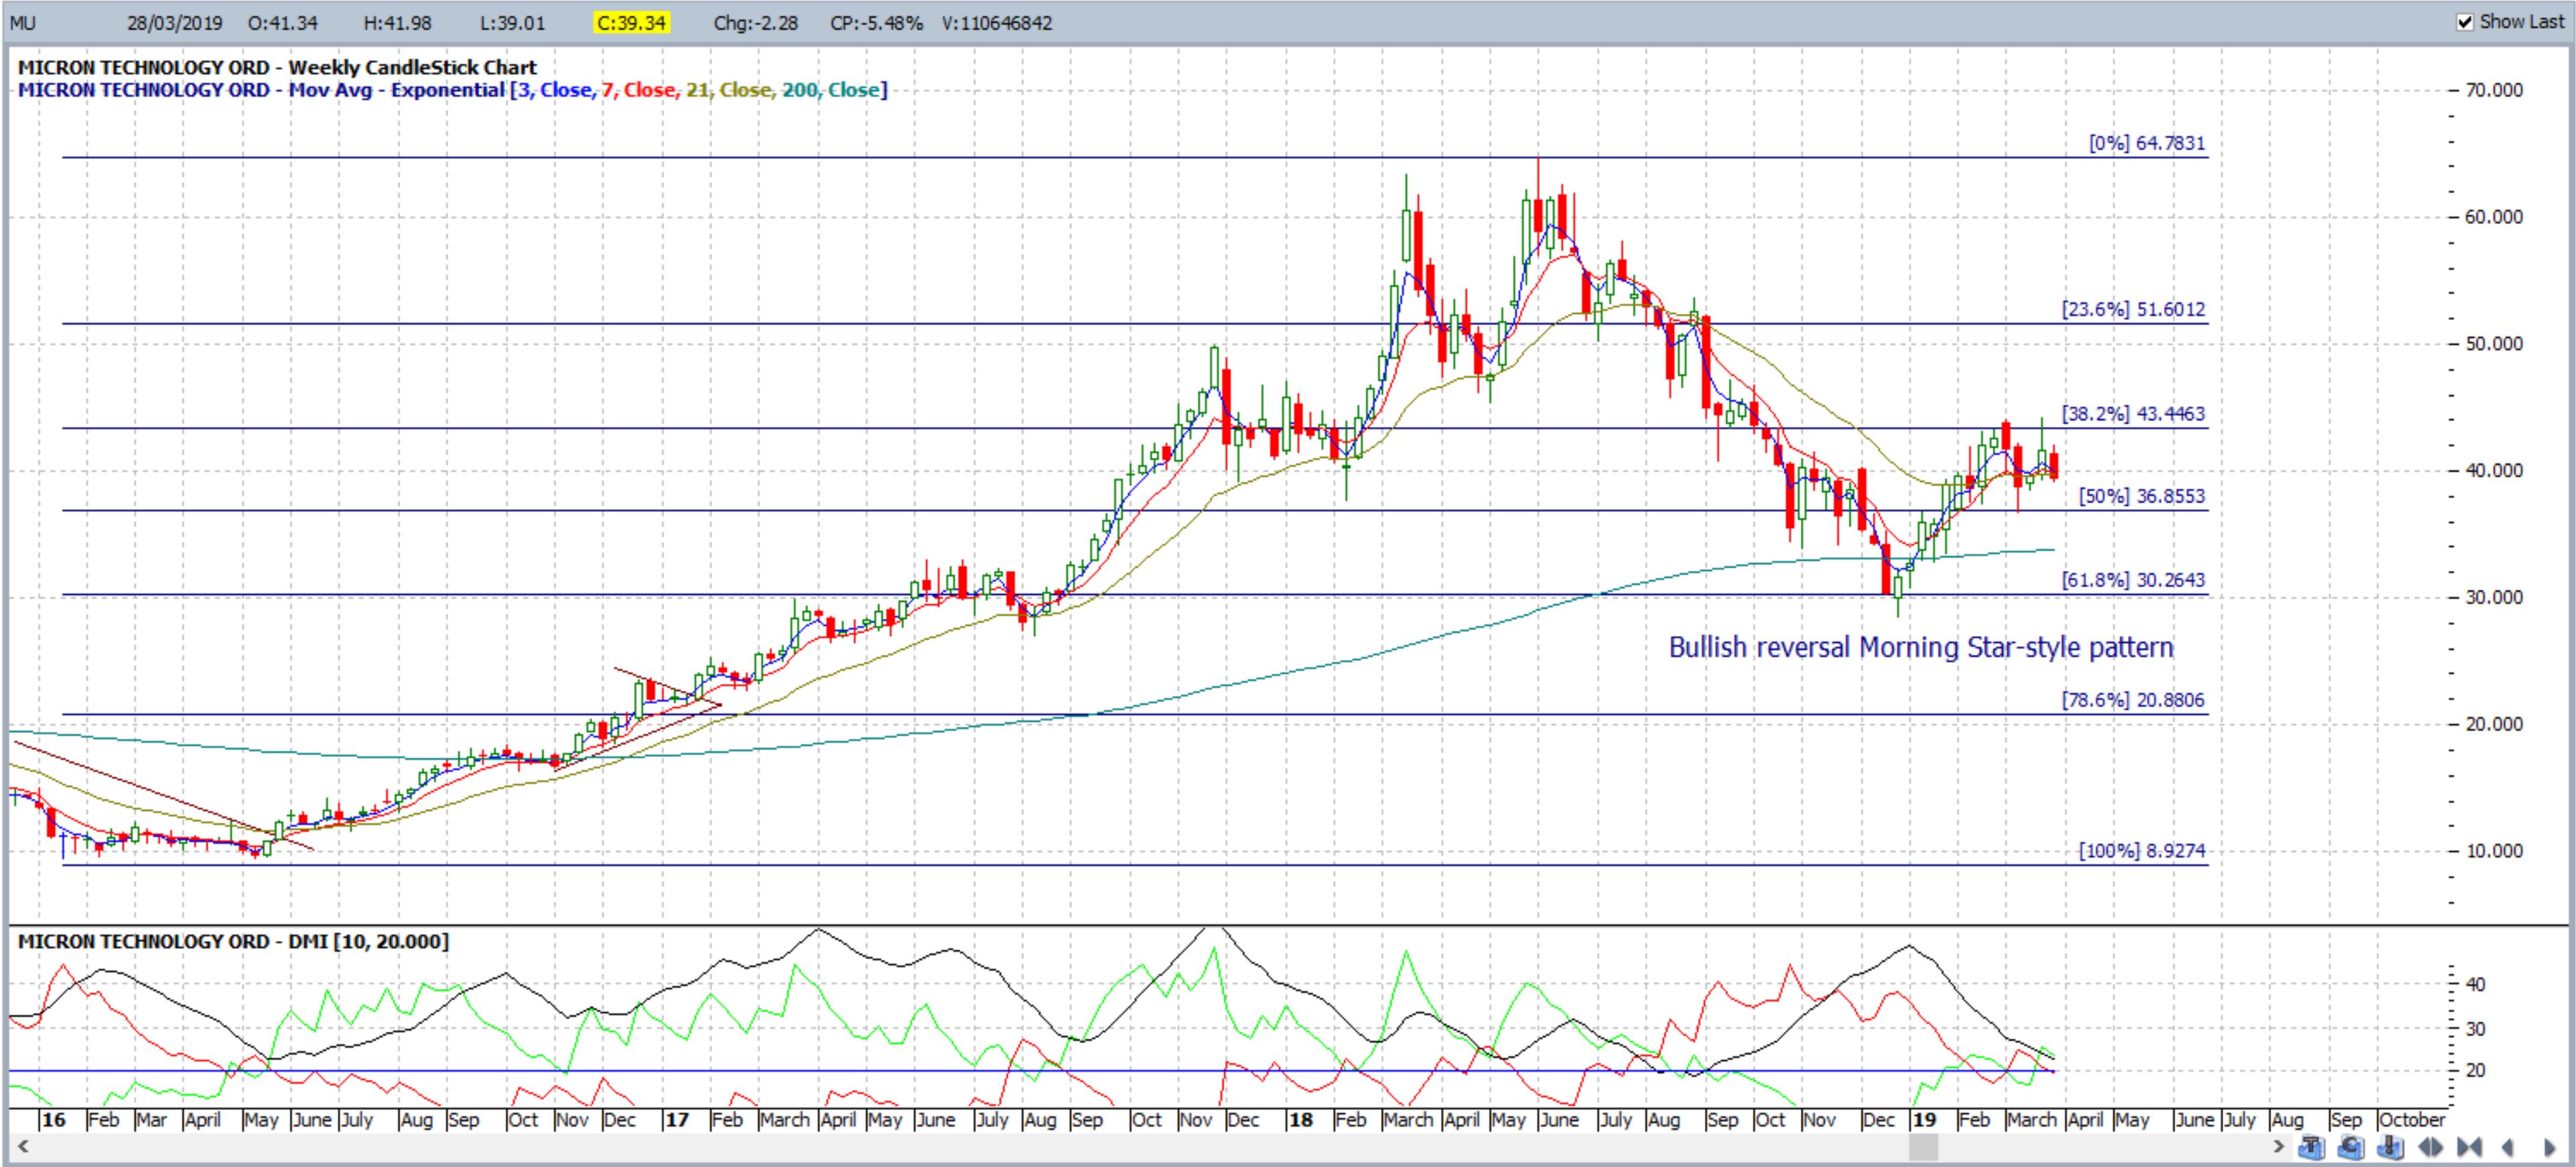
Task: Click the October label on time axis
Action: [2411, 1120]
